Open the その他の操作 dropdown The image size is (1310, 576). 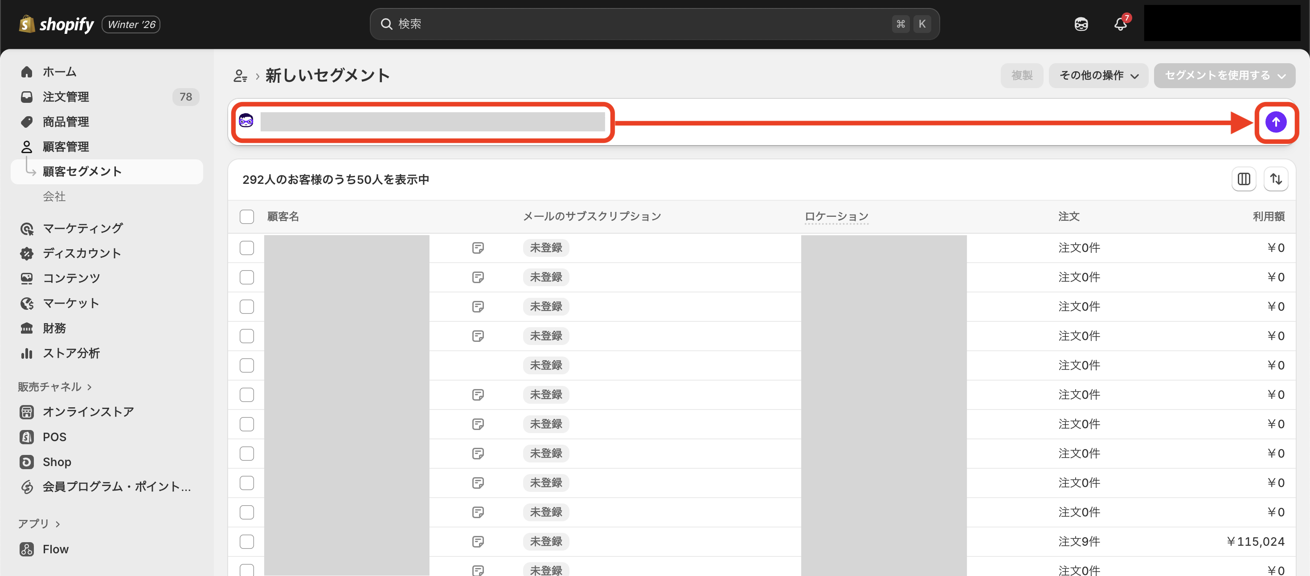pyautogui.click(x=1098, y=76)
